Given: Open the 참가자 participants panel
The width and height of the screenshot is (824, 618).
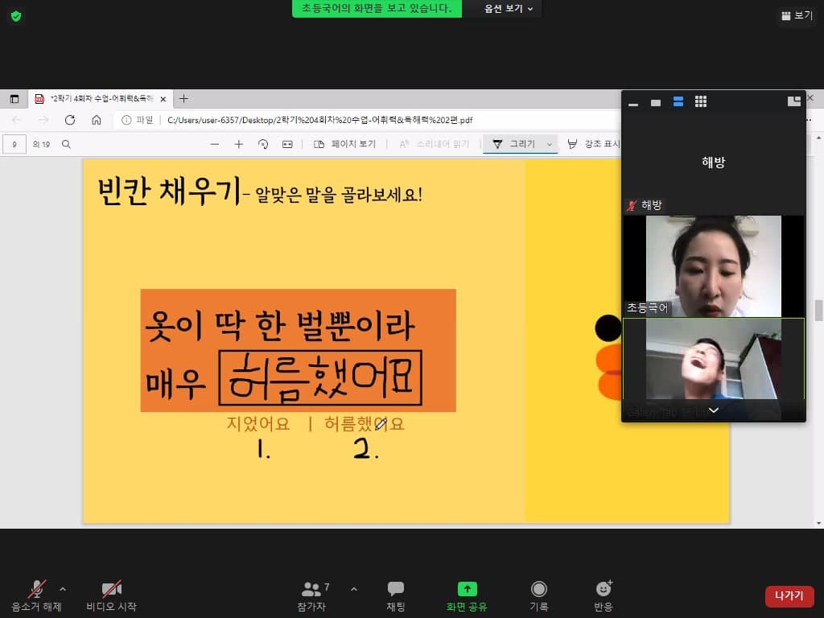Looking at the screenshot, I should [x=312, y=596].
